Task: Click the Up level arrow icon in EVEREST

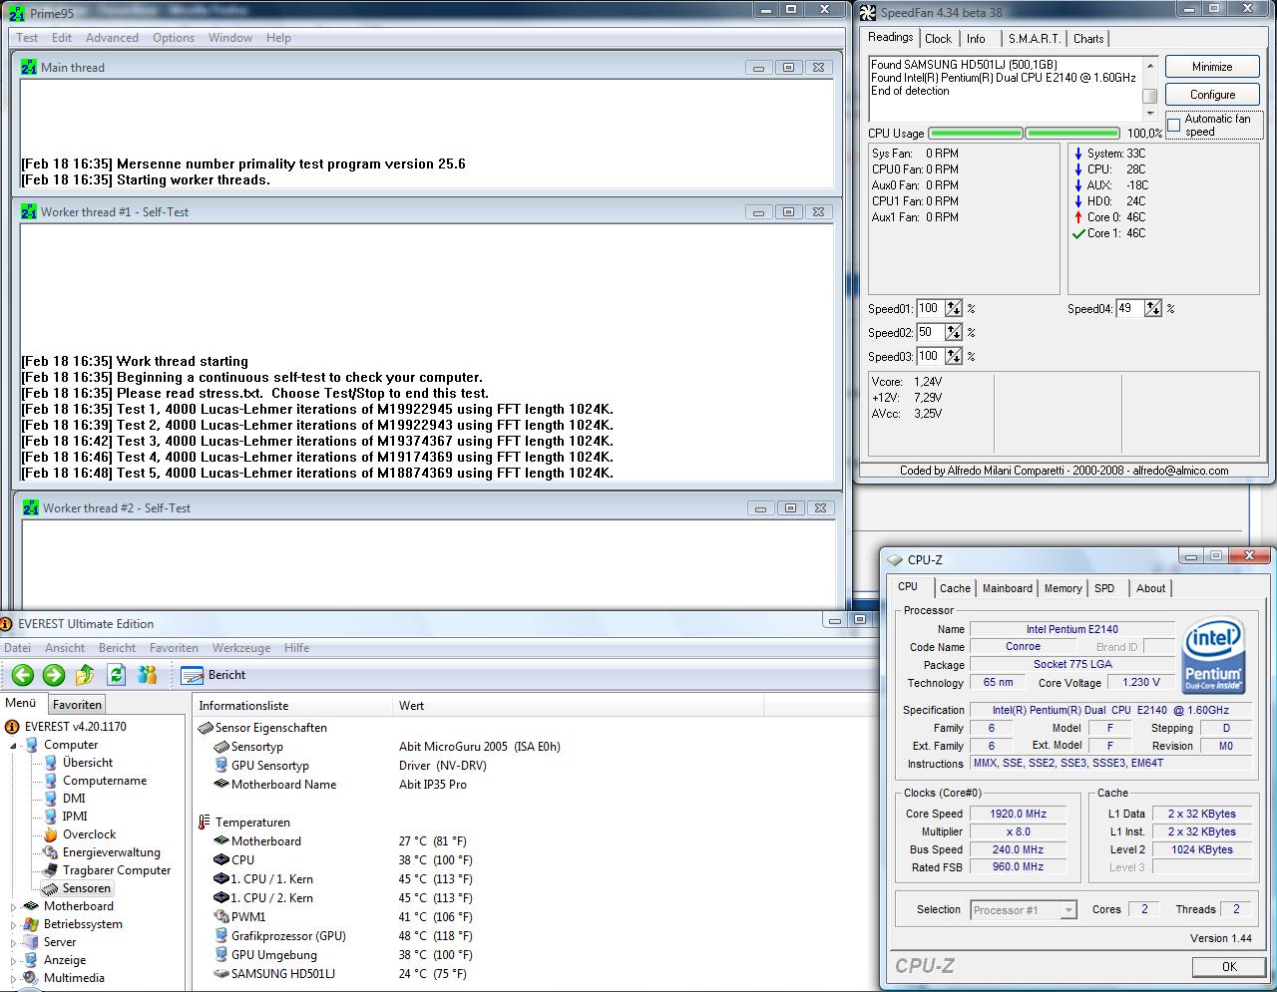Action: (x=85, y=675)
